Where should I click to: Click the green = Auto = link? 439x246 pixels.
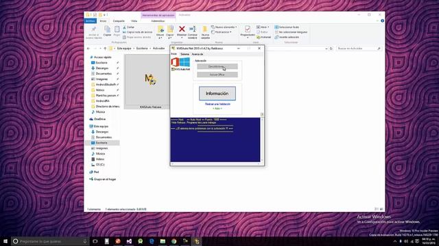tap(217, 108)
